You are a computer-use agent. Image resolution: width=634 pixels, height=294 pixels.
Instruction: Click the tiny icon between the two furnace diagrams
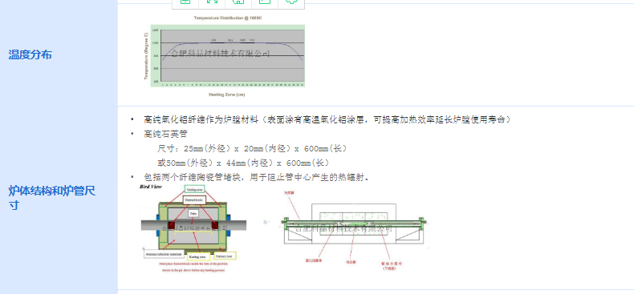pyautogui.click(x=266, y=222)
